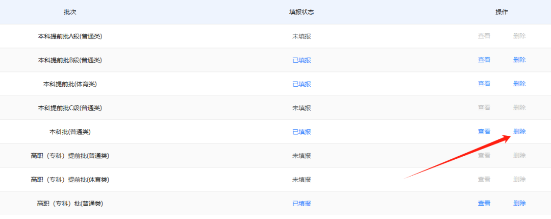Select batch name 本科提前批B段(普通类)
The height and width of the screenshot is (219, 551).
pyautogui.click(x=70, y=60)
